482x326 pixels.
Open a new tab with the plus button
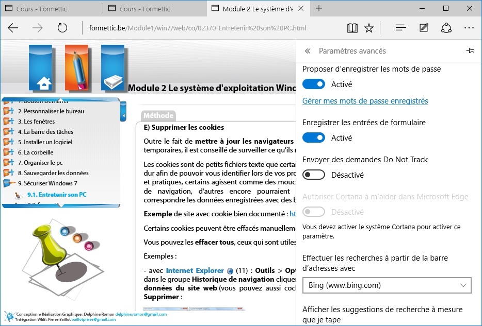pyautogui.click(x=319, y=8)
